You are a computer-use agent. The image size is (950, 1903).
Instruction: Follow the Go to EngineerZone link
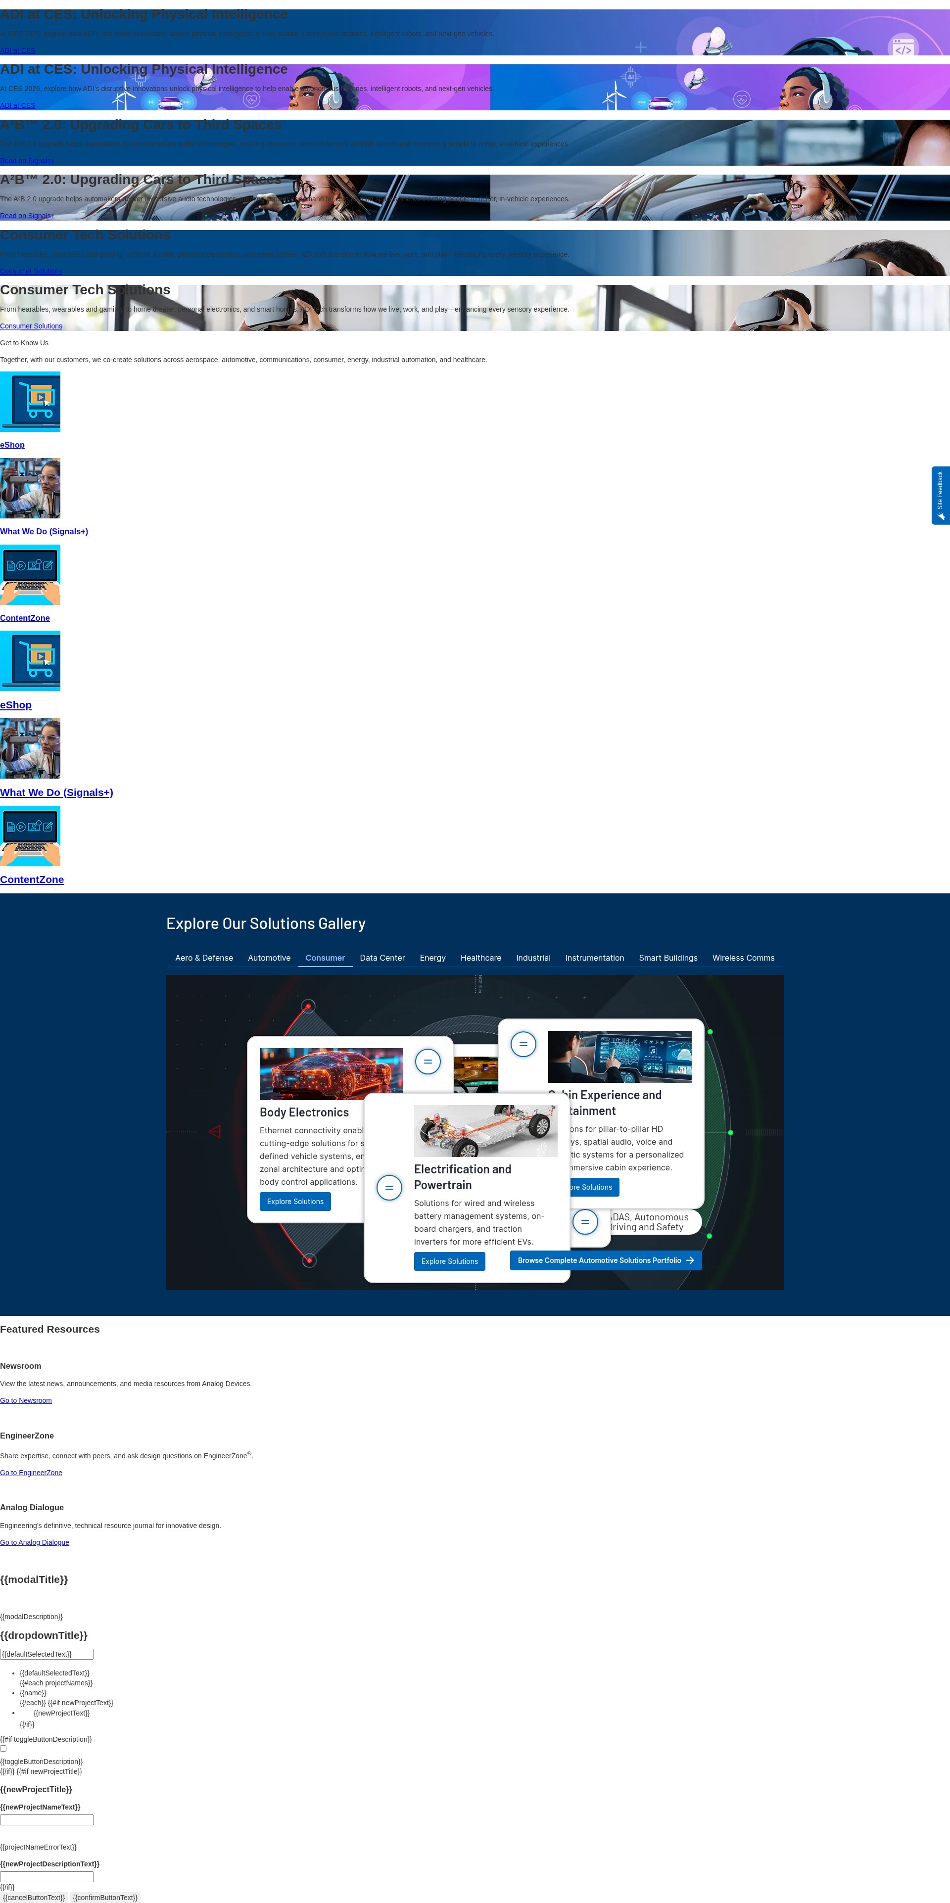[31, 1472]
